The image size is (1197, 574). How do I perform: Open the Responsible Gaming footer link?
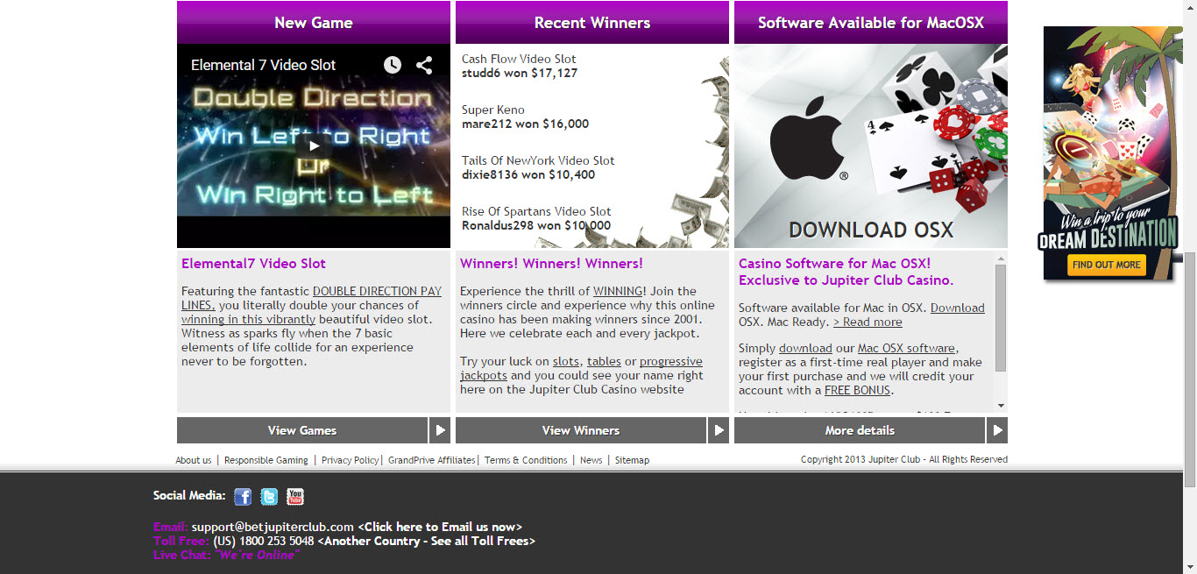266,460
